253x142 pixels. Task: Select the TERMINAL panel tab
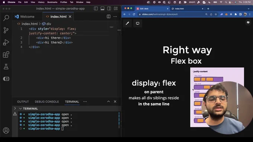click(x=72, y=102)
